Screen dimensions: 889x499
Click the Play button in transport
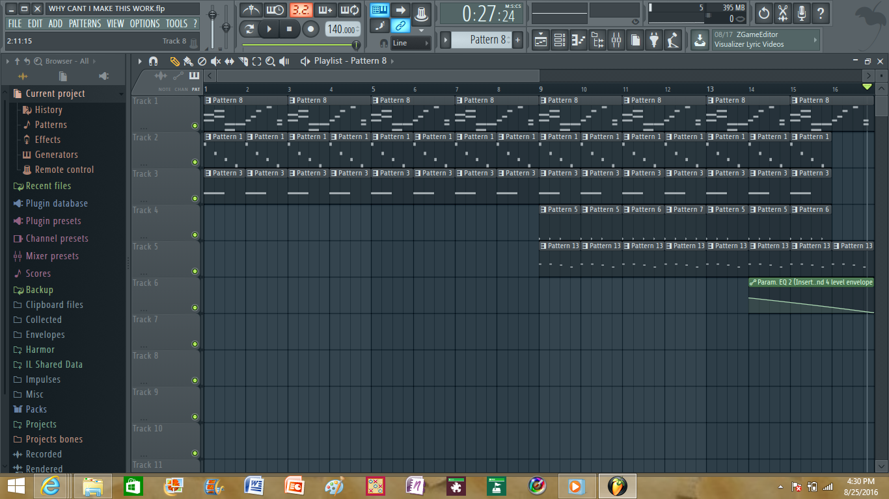point(269,29)
